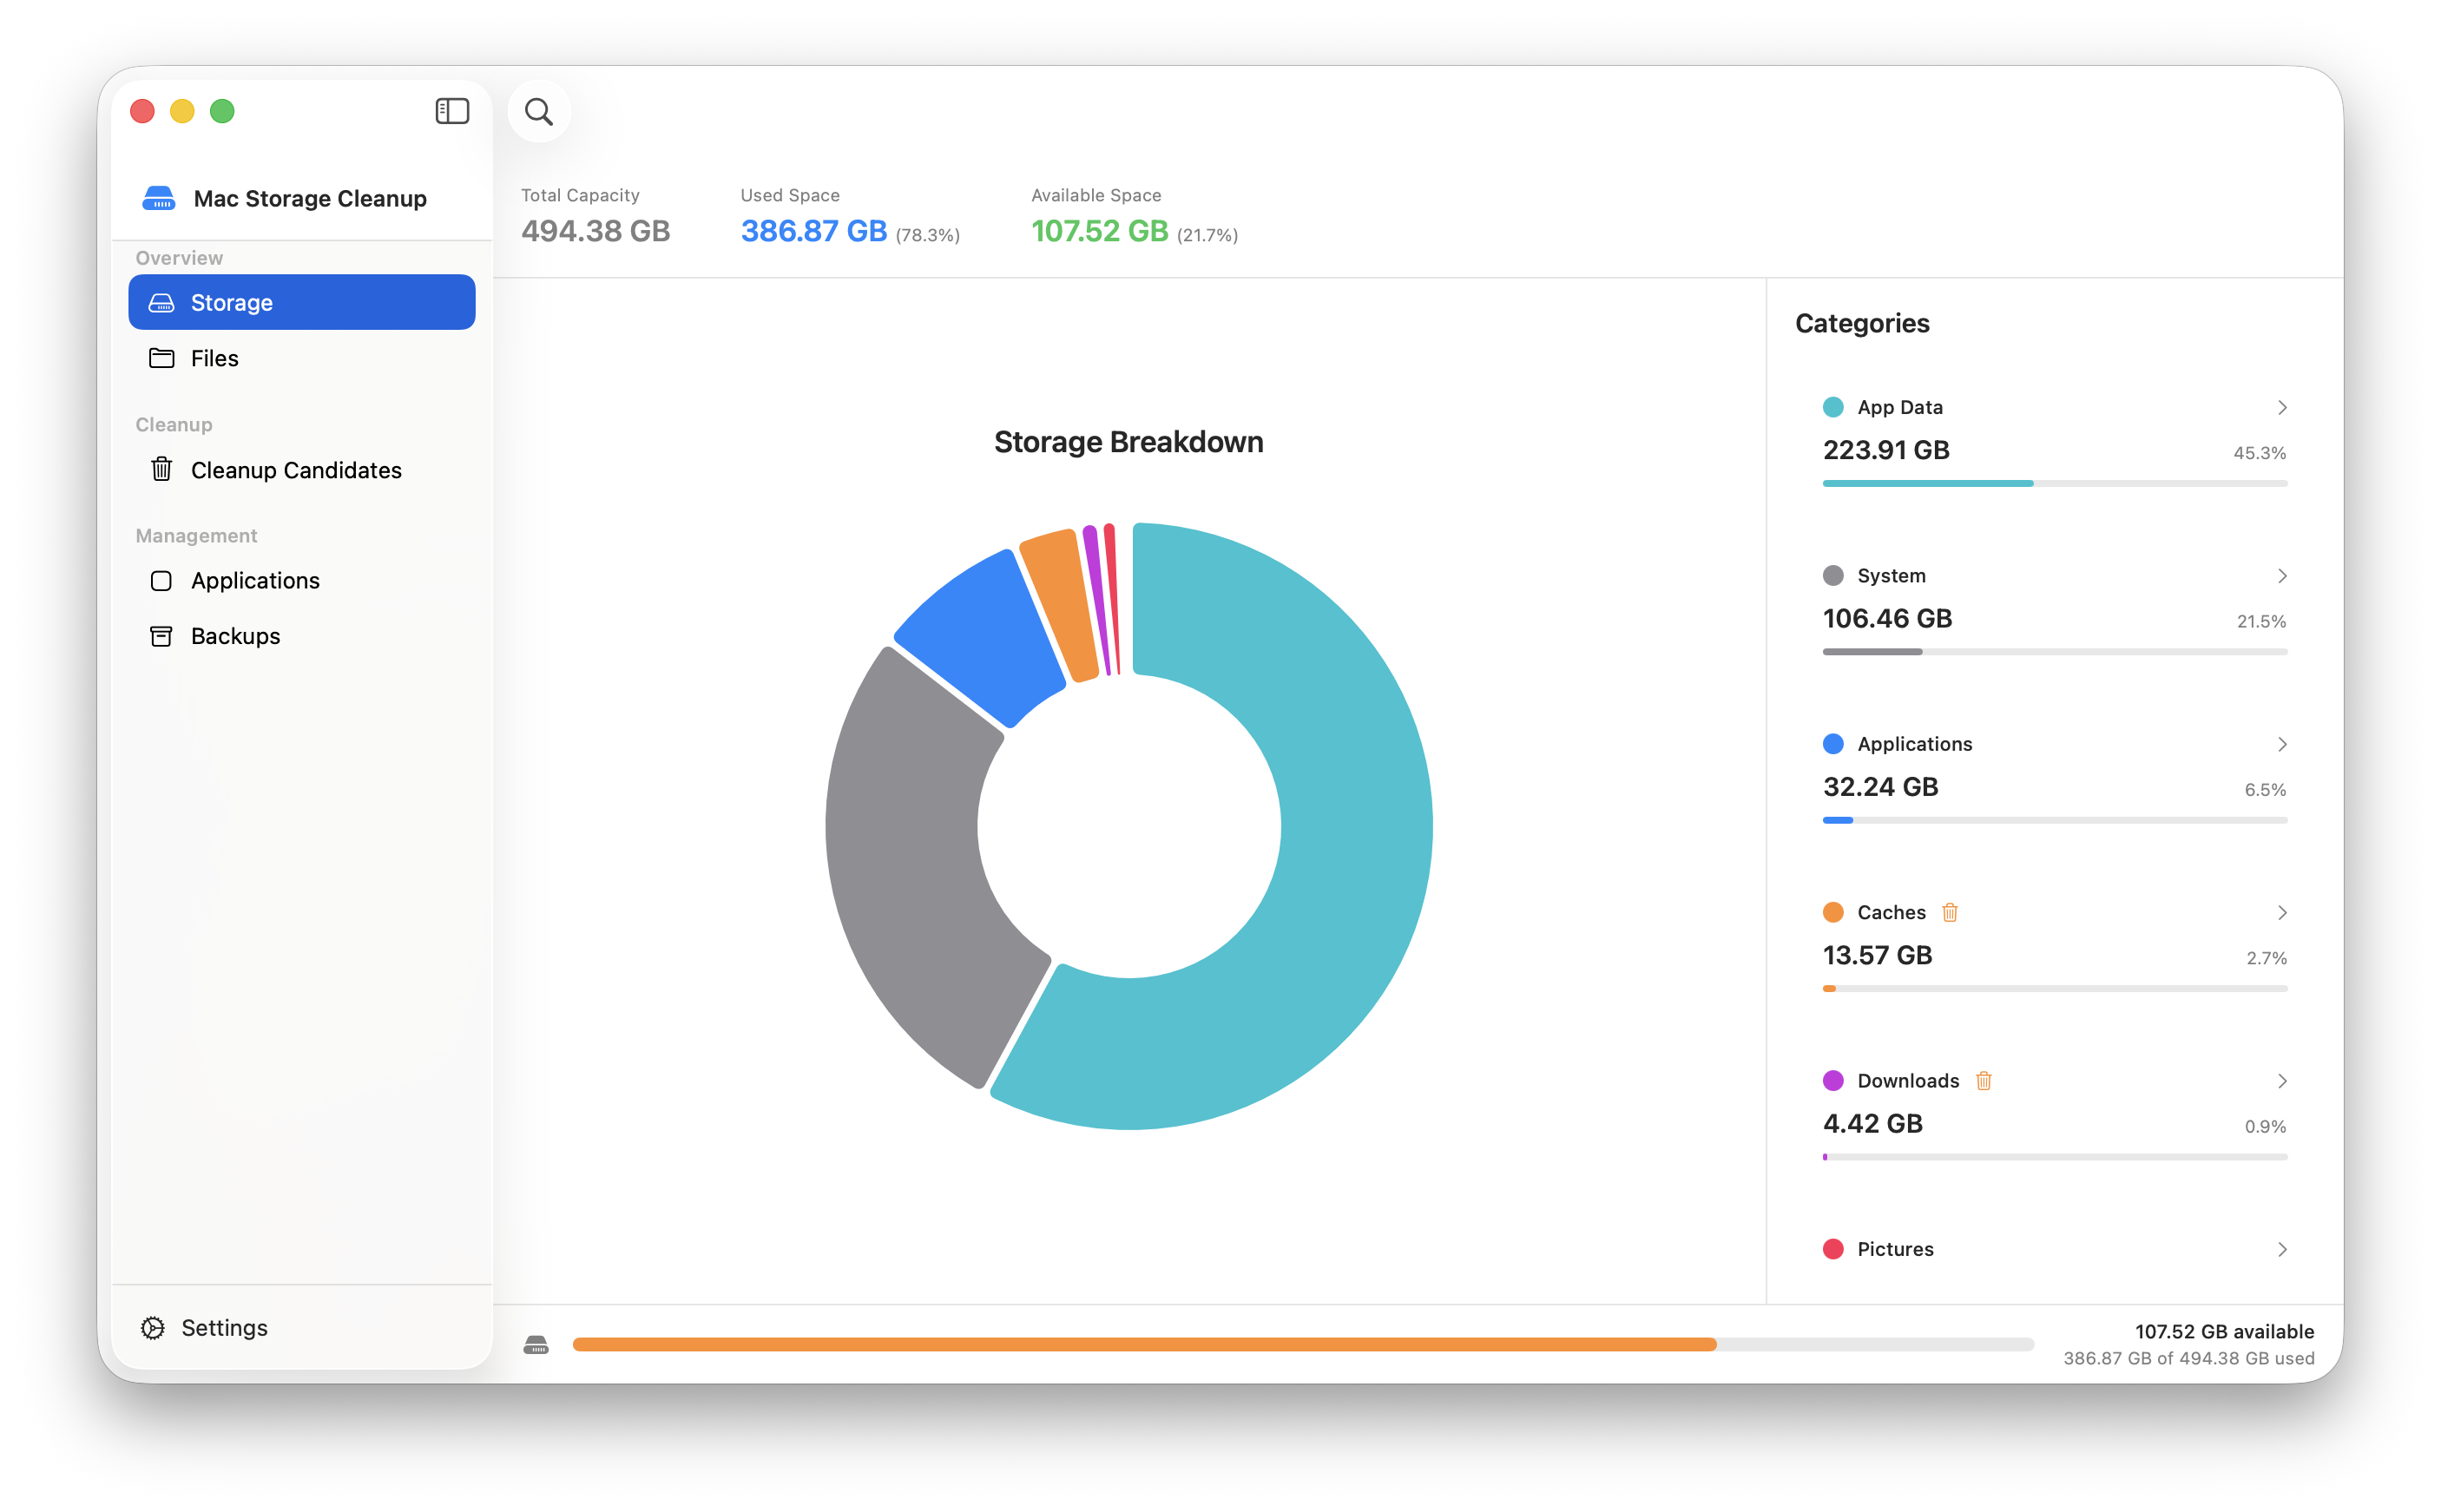The height and width of the screenshot is (1512, 2441).
Task: Click the teal App Data color dot
Action: 1832,407
